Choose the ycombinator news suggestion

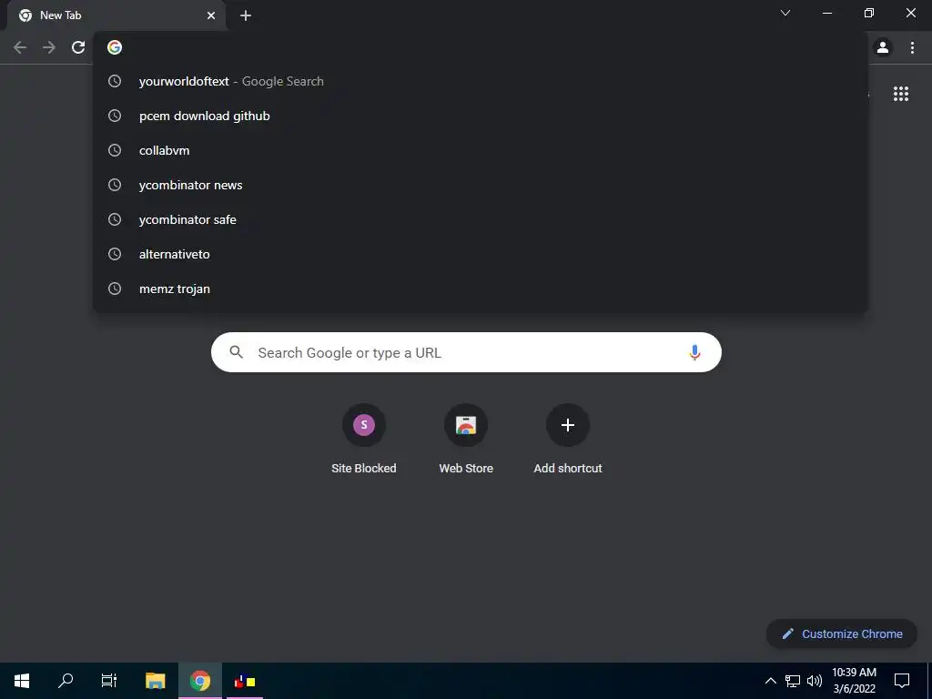(x=481, y=185)
